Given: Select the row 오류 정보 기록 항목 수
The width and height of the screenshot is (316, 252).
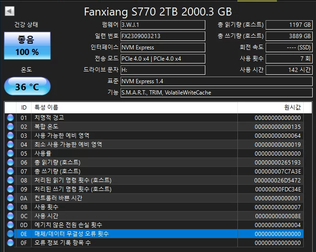Looking at the screenshot, I should 154,243.
